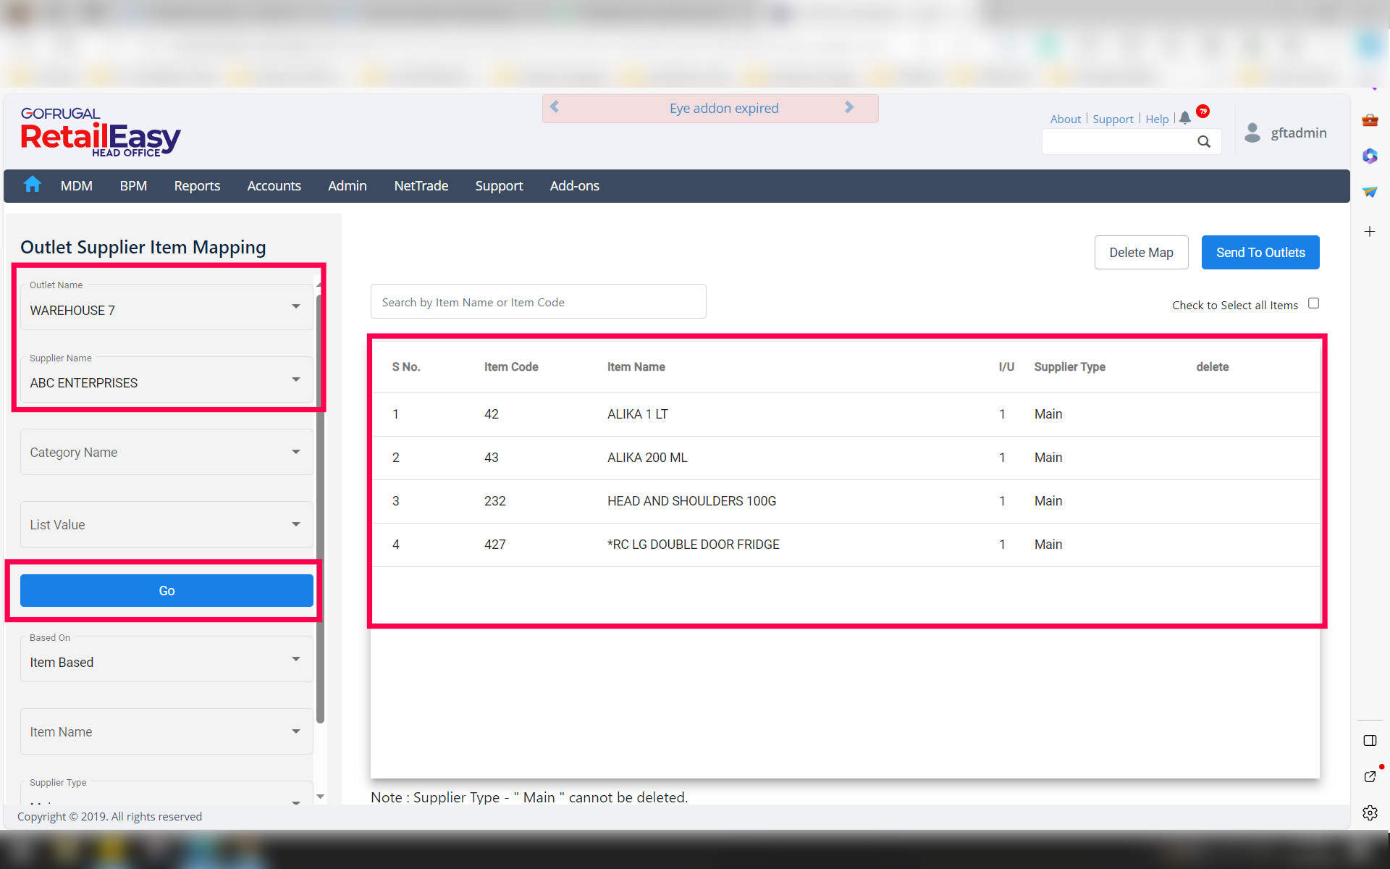Screen dimensions: 1390x869
Task: Open the Reports menu
Action: pos(197,186)
